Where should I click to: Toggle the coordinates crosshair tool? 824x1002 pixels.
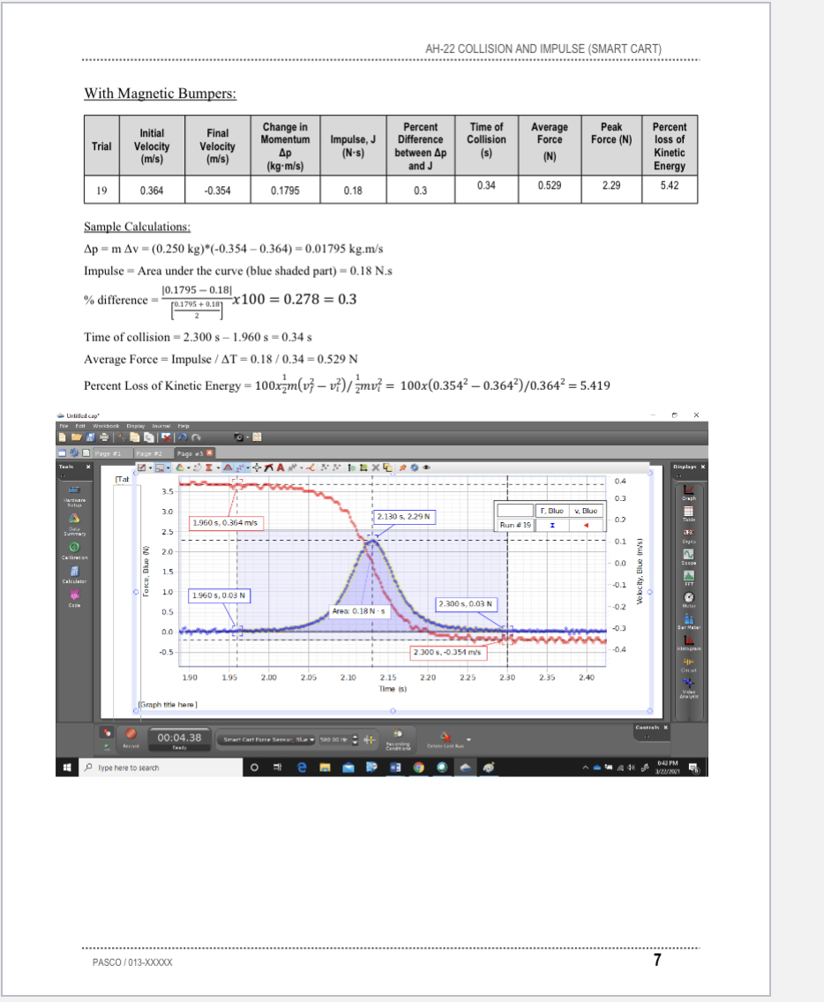(257, 467)
